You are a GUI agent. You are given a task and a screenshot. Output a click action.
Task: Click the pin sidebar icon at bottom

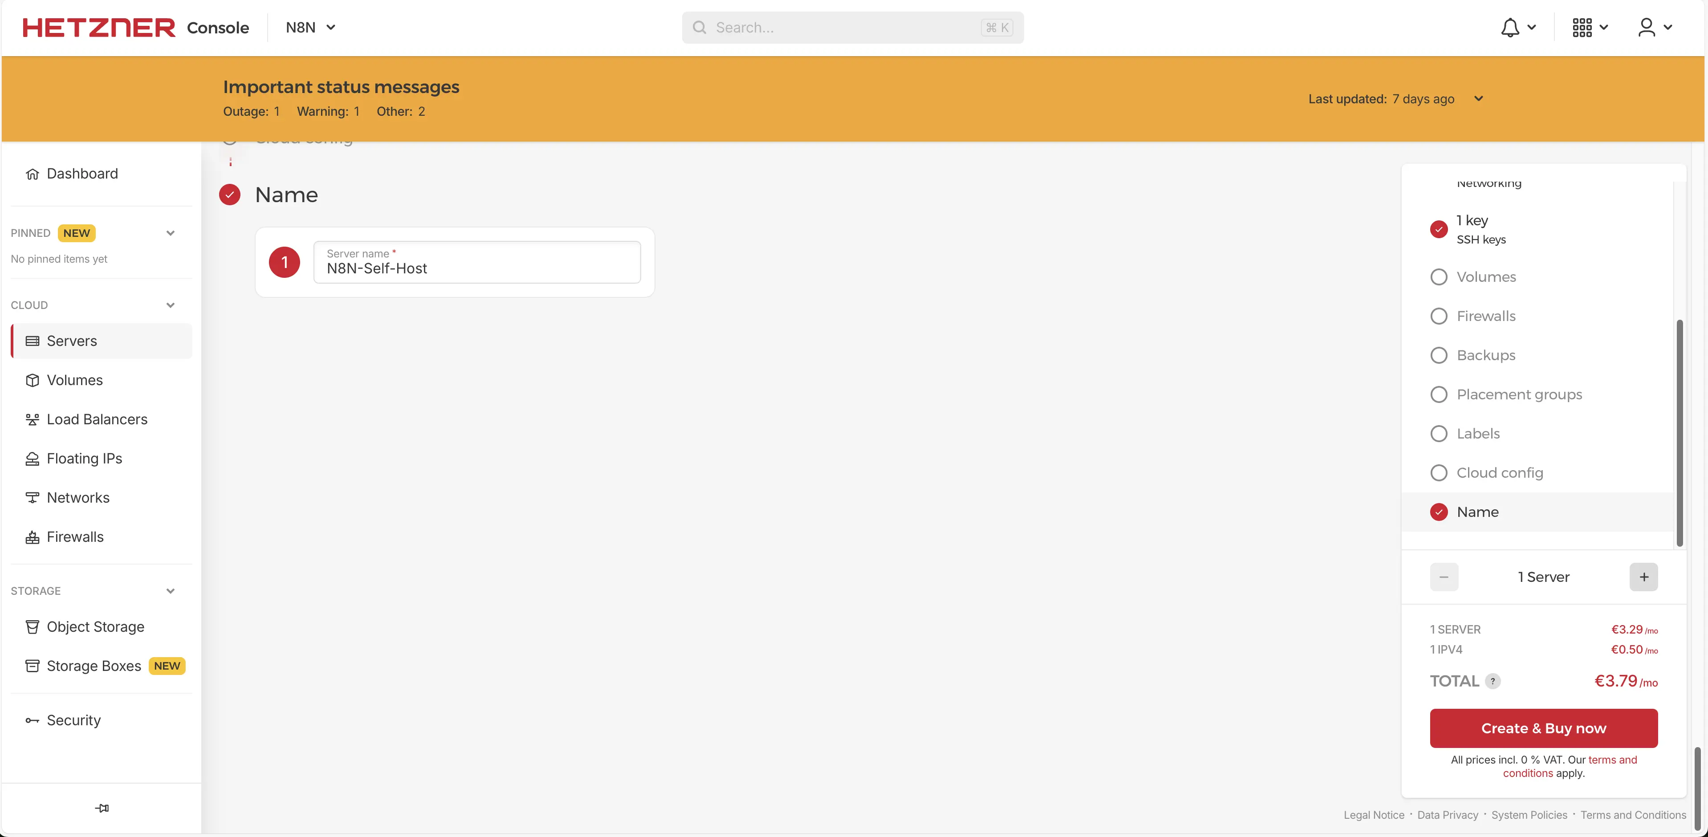point(102,808)
